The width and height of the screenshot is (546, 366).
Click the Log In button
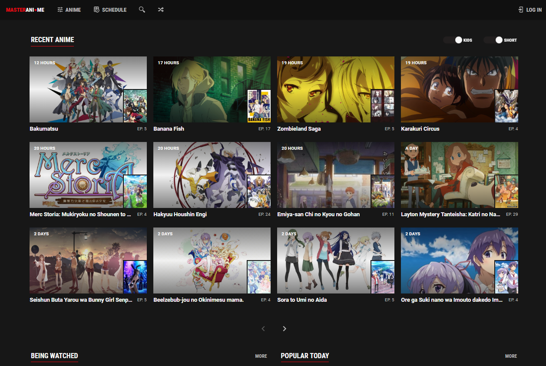(530, 10)
